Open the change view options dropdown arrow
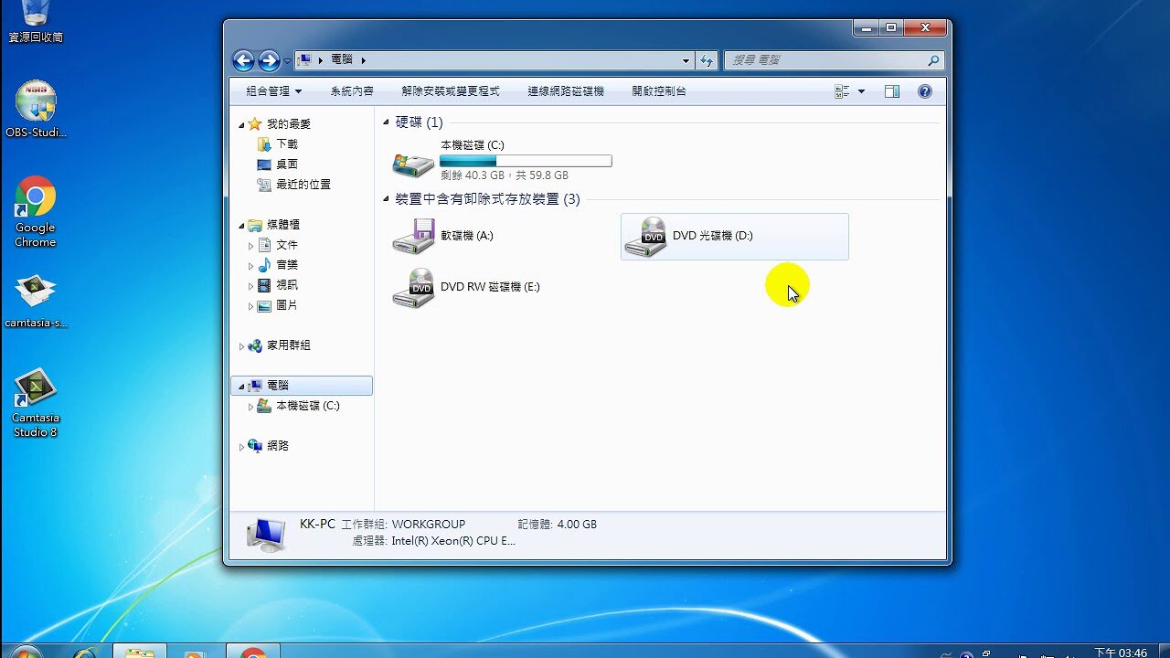The height and width of the screenshot is (658, 1170). [861, 91]
